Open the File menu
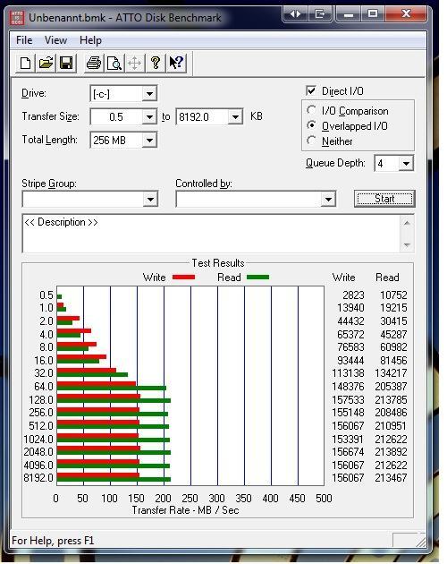The image size is (447, 564). pyautogui.click(x=24, y=40)
